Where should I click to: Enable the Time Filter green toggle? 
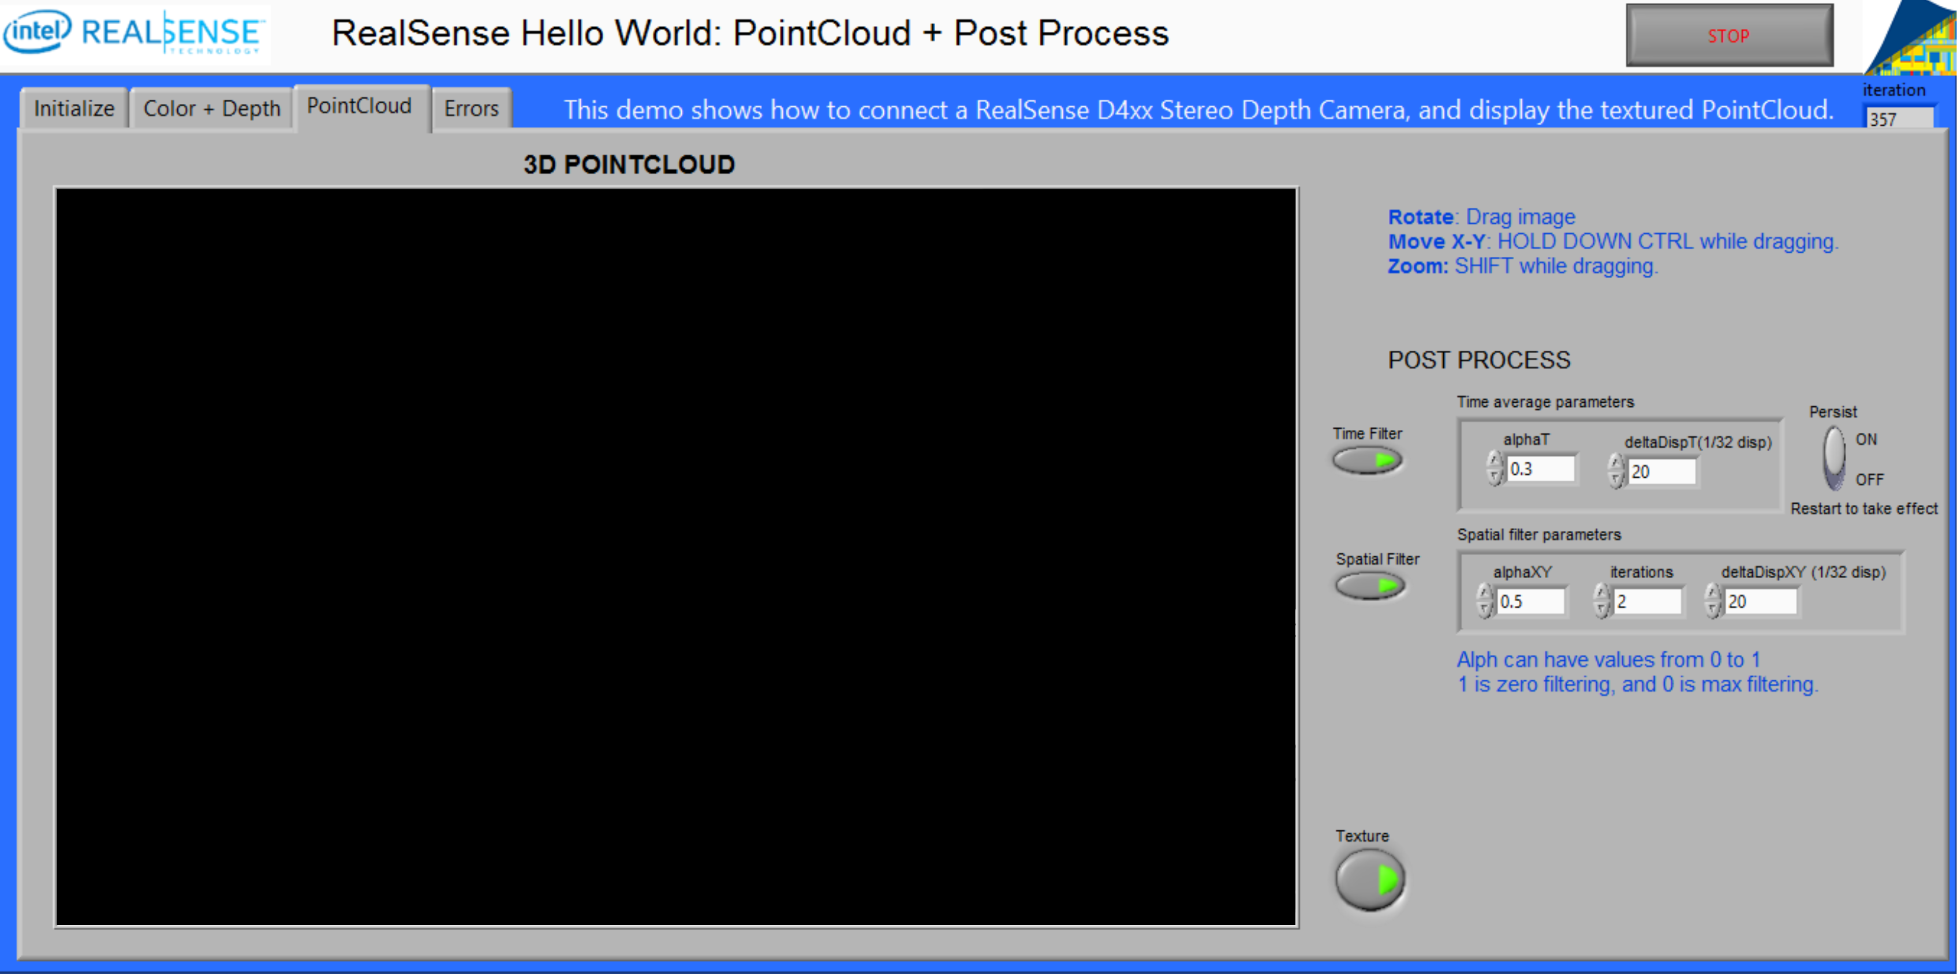coord(1370,460)
